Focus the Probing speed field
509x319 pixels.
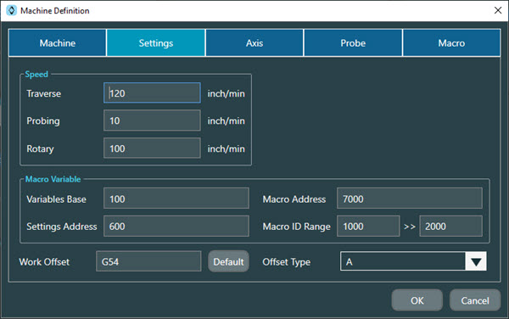click(152, 120)
